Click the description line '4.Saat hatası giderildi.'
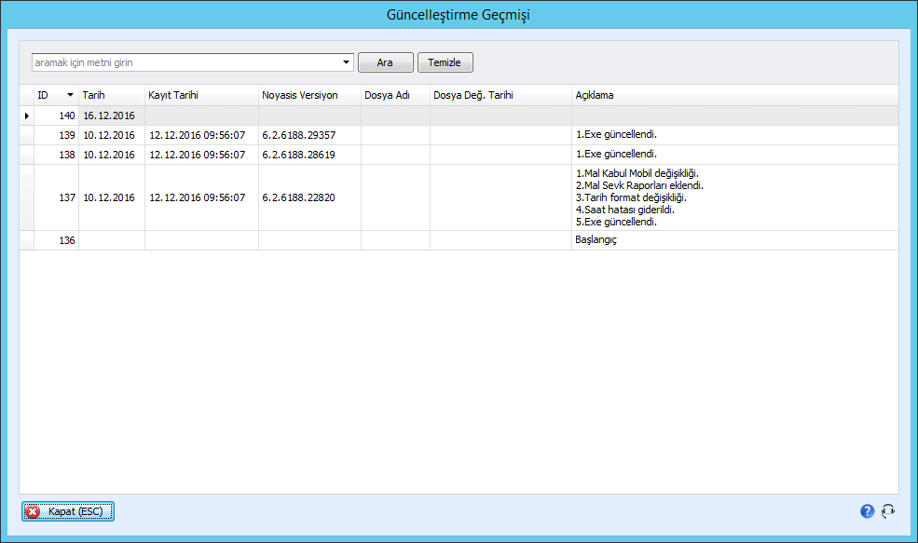The image size is (918, 543). pyautogui.click(x=625, y=210)
